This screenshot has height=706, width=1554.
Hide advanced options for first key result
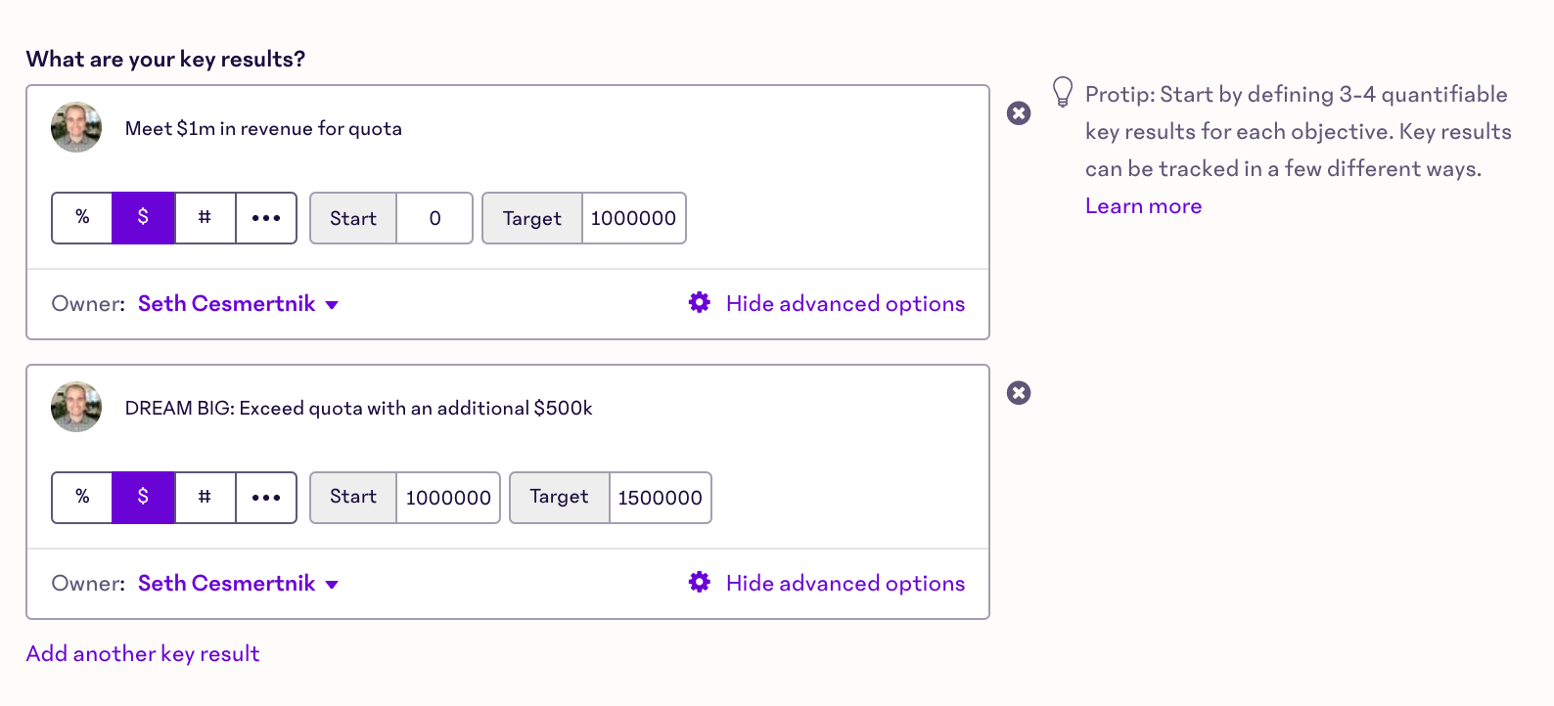coord(846,304)
